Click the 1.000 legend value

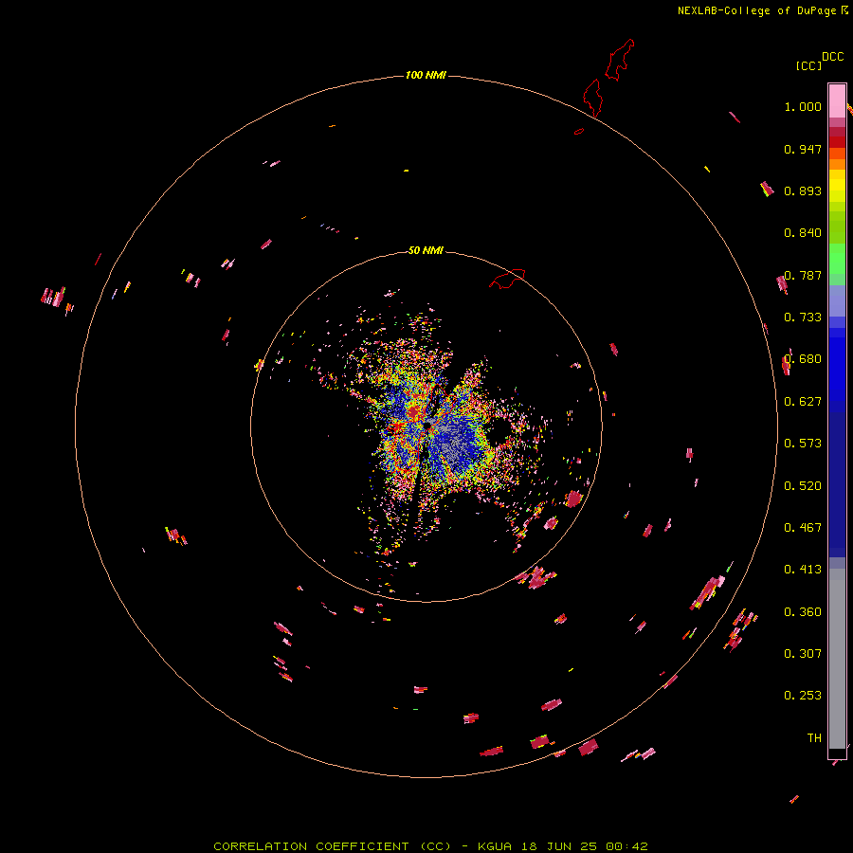click(x=803, y=106)
